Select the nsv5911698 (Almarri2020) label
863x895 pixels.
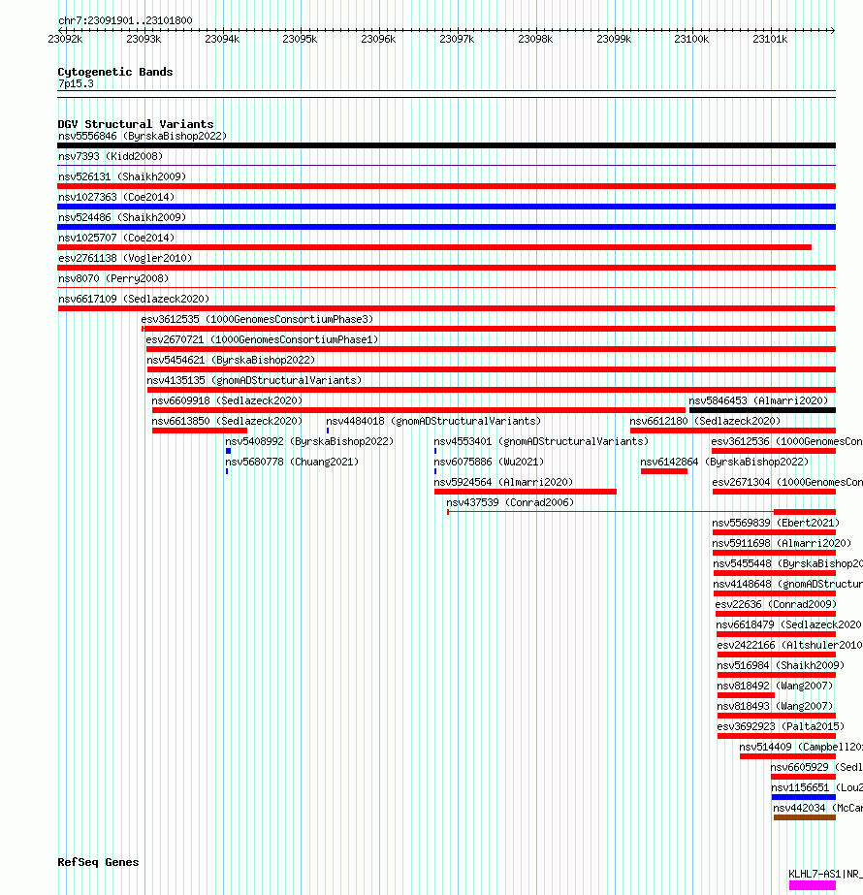coord(782,543)
